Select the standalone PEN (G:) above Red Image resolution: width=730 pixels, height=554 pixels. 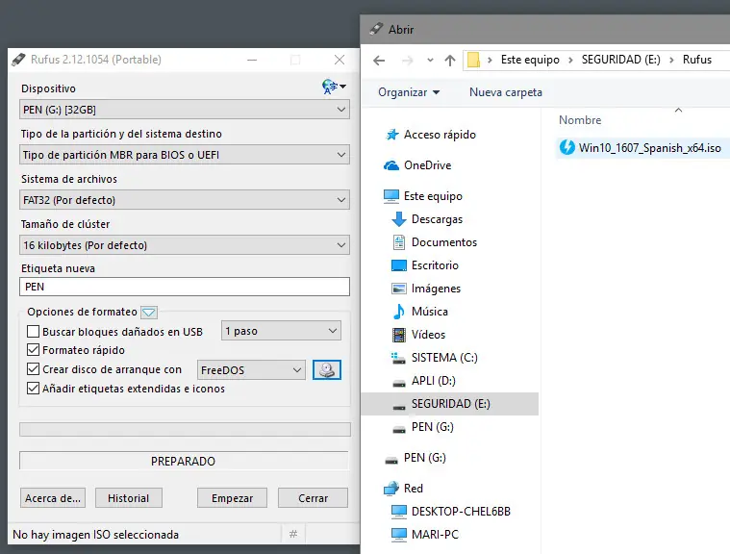click(x=424, y=458)
